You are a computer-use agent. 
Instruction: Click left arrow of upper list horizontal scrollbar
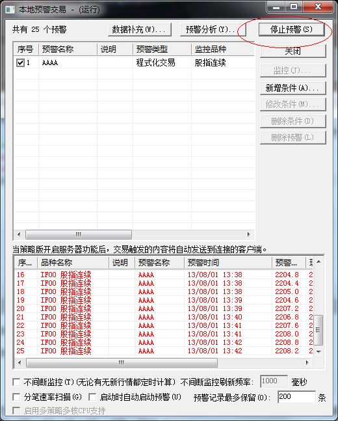tap(19, 234)
